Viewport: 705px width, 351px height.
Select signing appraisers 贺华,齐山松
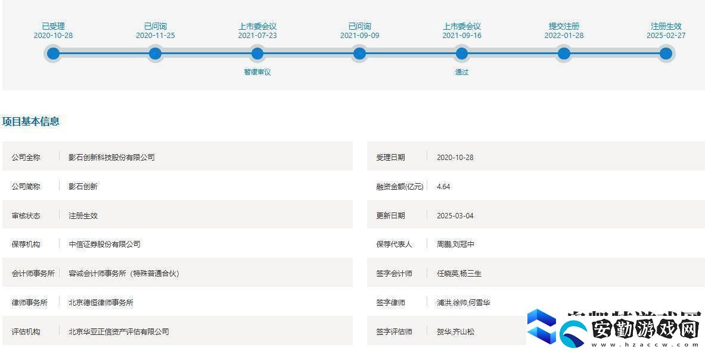(455, 332)
